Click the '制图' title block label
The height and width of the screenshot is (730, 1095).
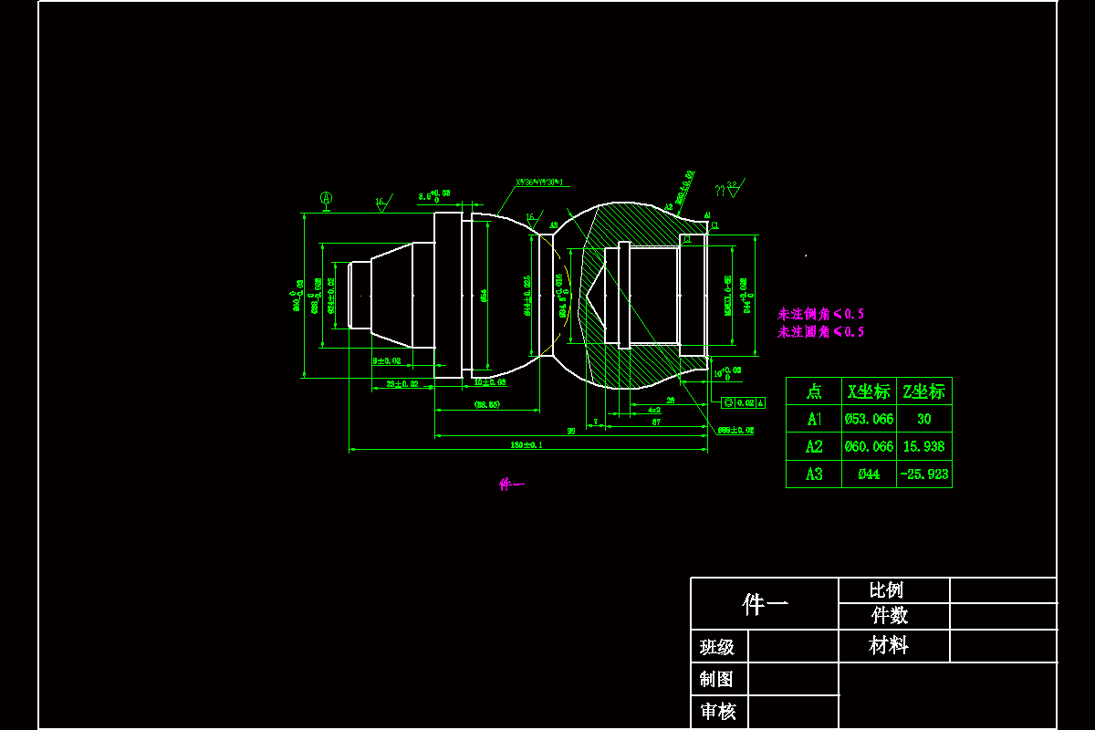[717, 679]
